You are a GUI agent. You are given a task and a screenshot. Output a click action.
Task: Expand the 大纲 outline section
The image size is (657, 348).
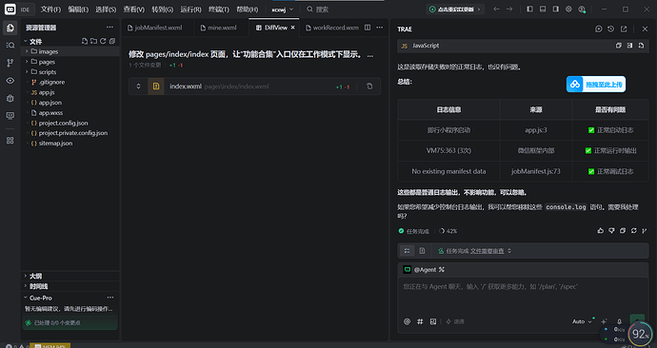point(26,276)
